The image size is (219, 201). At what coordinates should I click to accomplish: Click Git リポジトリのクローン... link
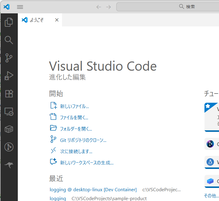point(83,140)
